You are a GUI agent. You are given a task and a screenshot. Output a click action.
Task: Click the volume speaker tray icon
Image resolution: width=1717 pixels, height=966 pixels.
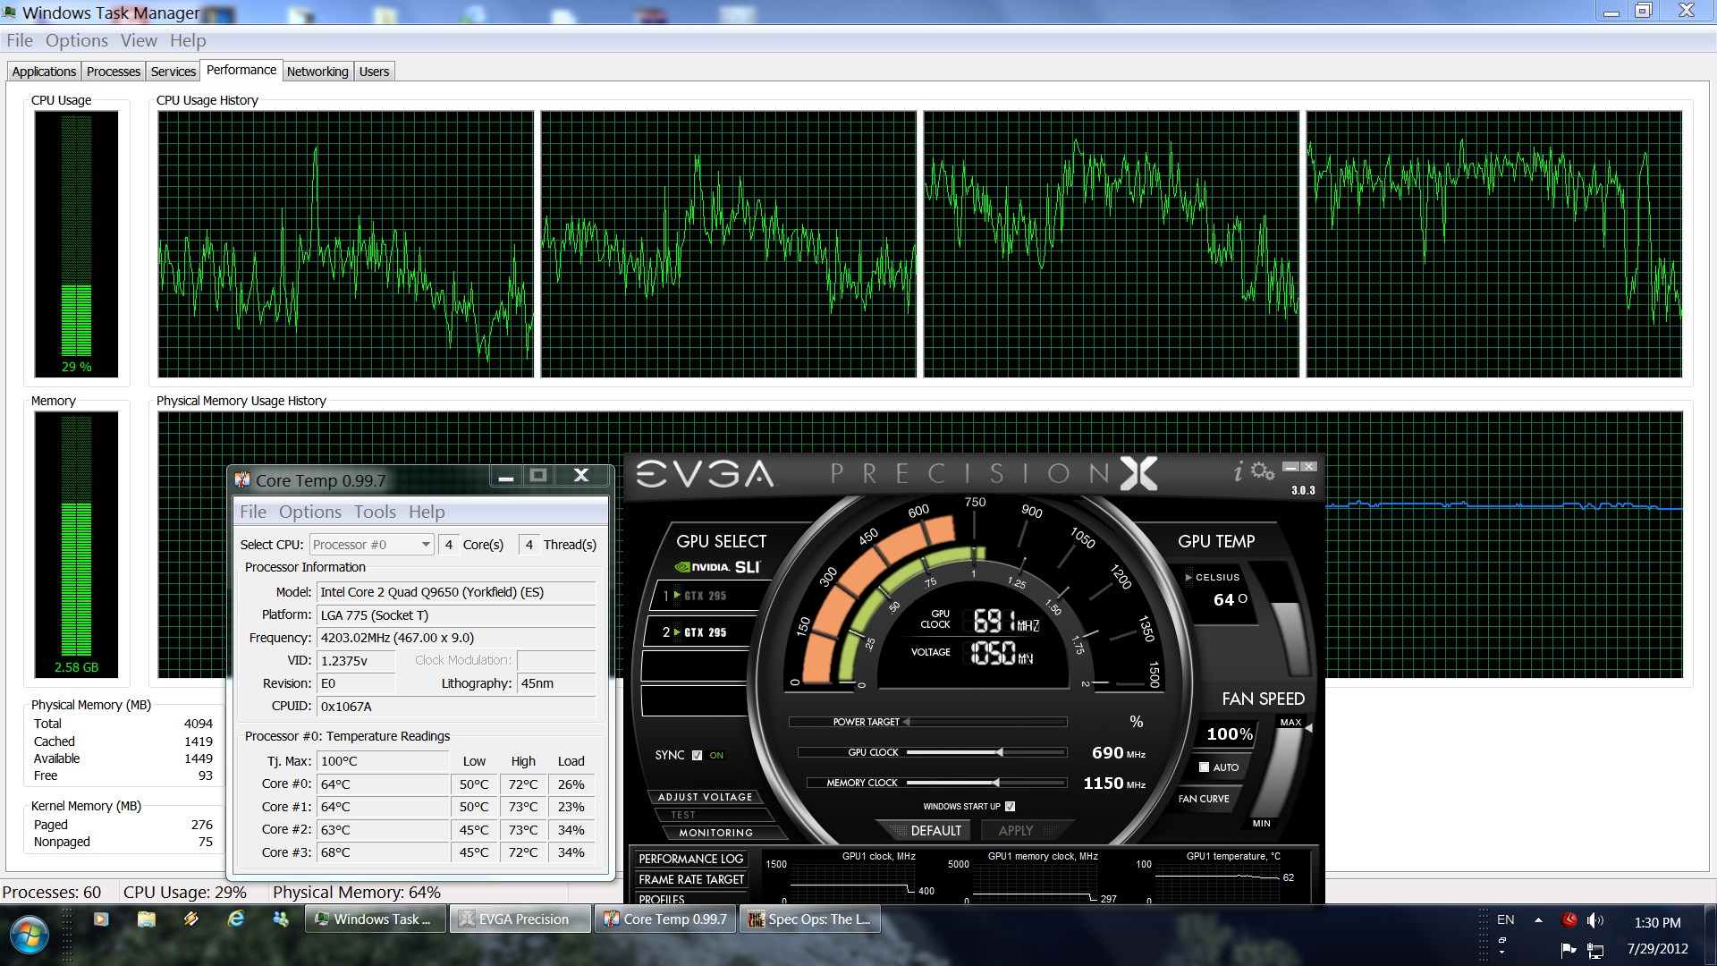(x=1594, y=920)
